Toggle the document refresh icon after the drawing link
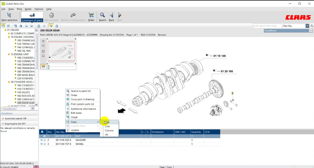314x168 pixels. click(57, 26)
